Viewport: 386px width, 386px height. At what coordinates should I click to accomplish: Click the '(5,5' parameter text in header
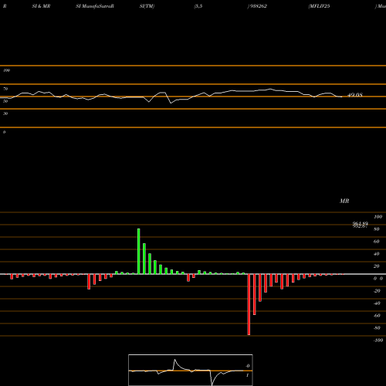[198, 6]
